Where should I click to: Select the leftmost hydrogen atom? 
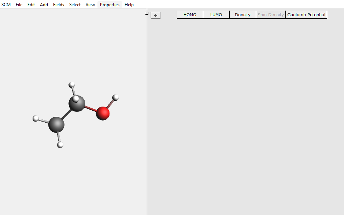(x=36, y=118)
